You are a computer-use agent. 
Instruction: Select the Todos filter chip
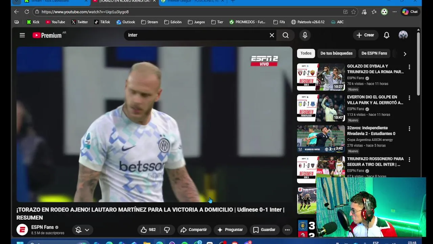pyautogui.click(x=306, y=53)
